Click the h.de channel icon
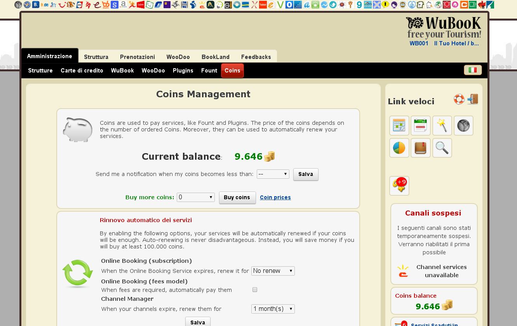Viewport: 517px width, 326px height. [45, 5]
